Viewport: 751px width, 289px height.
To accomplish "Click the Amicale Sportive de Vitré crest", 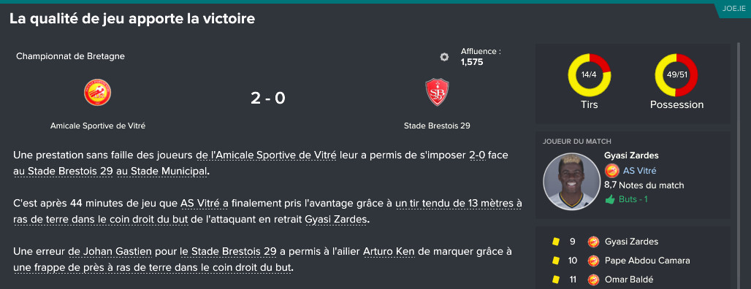I will pos(98,93).
